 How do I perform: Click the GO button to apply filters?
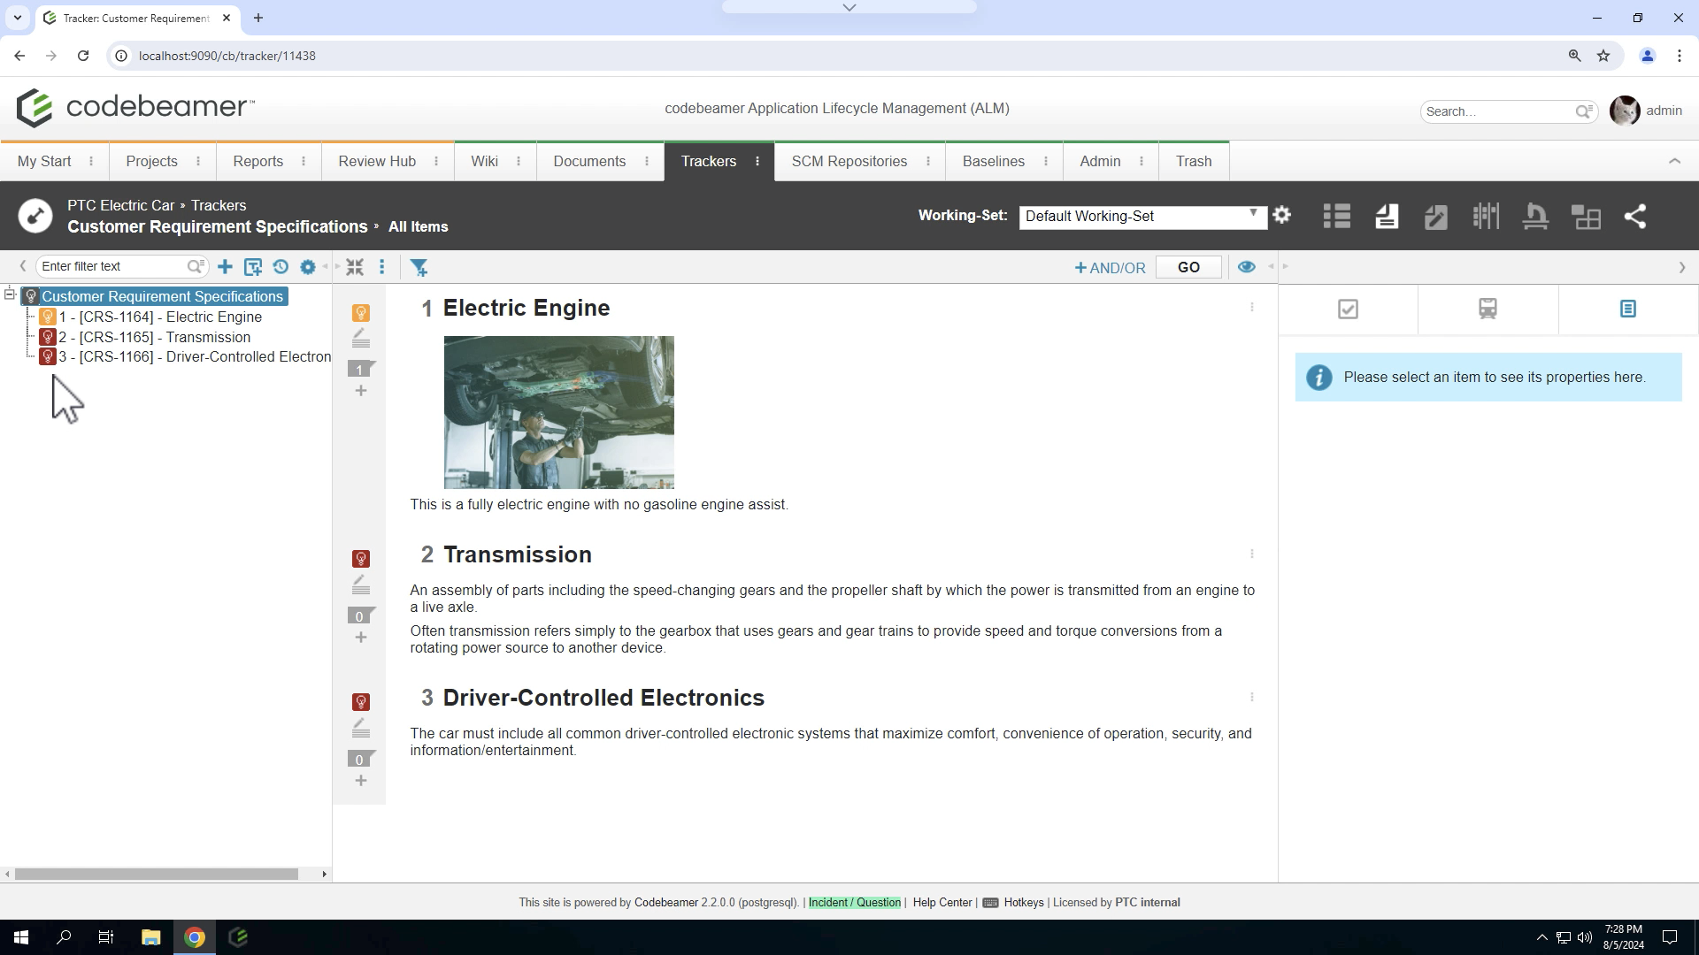(x=1188, y=267)
